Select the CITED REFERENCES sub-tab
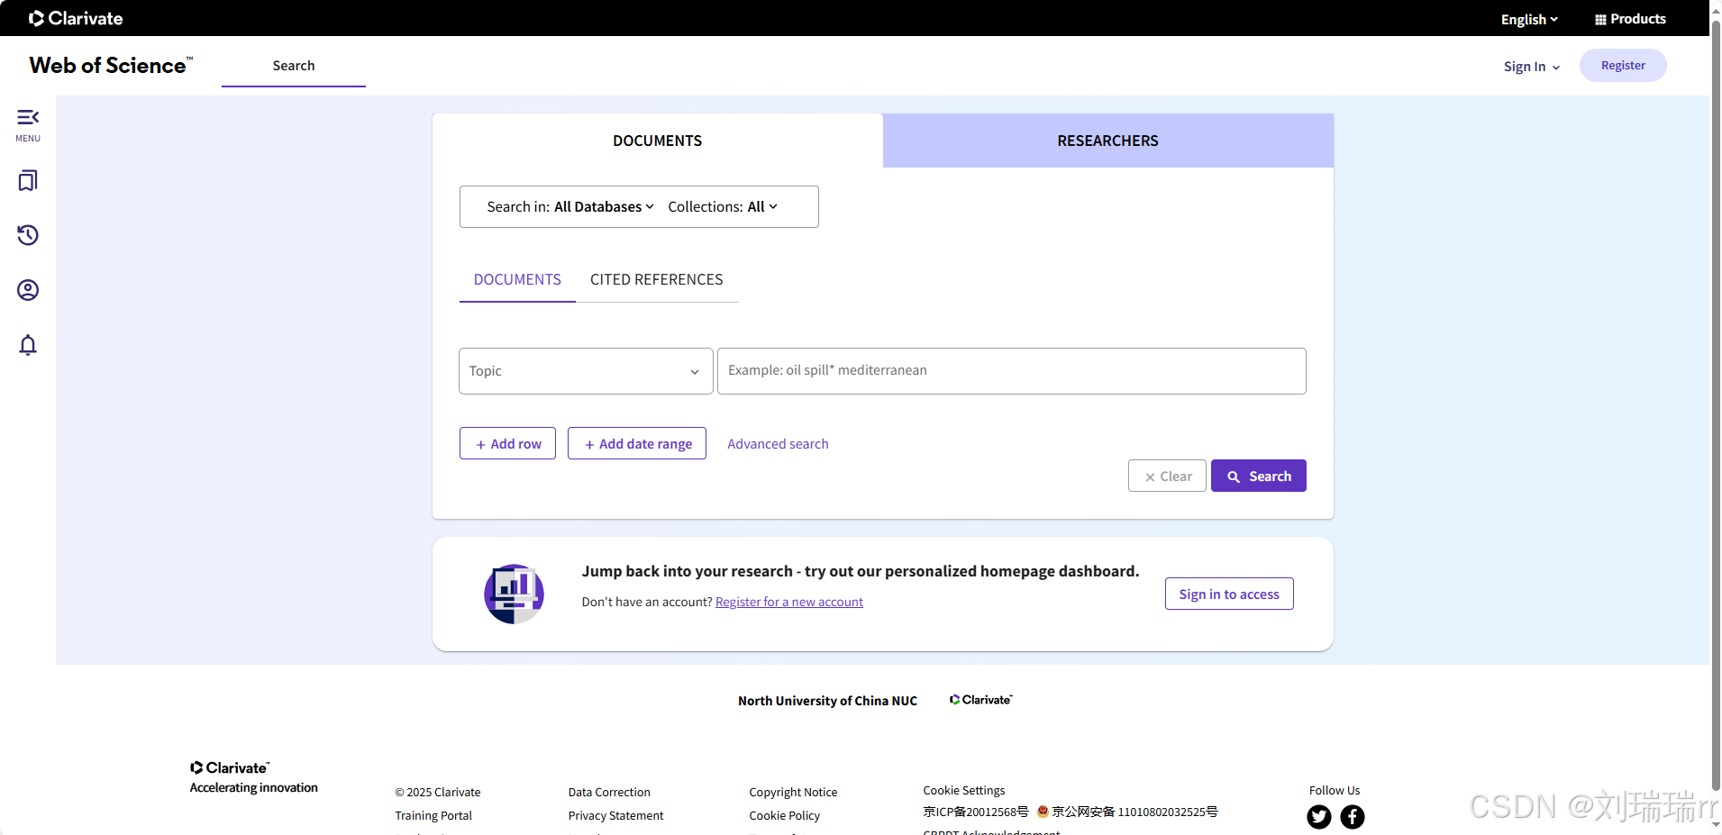 tap(657, 280)
